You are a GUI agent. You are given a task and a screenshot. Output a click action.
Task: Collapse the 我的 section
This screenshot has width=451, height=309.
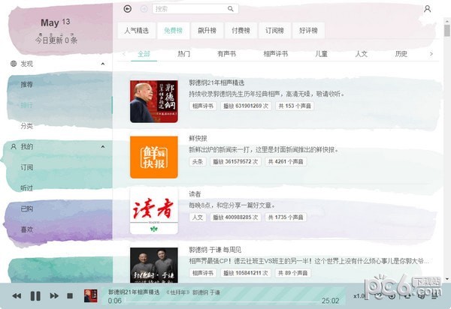103,146
